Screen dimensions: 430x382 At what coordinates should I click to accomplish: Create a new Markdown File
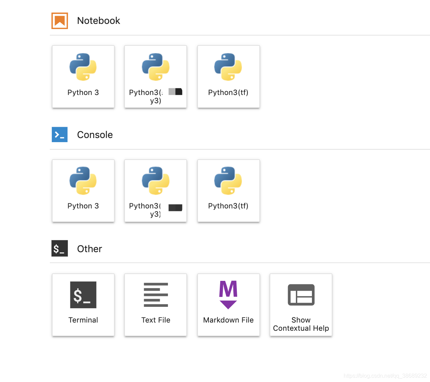pos(229,305)
